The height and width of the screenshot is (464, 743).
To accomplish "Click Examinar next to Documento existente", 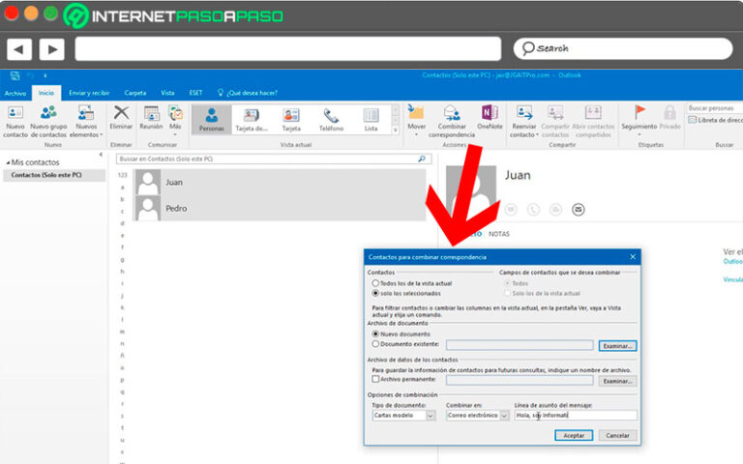I will [x=617, y=346].
